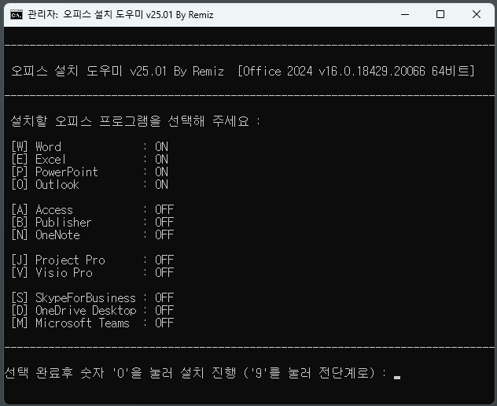Click the '[B] Publisher' line

coord(52,223)
